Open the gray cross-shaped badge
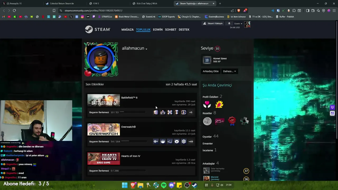 244,121
